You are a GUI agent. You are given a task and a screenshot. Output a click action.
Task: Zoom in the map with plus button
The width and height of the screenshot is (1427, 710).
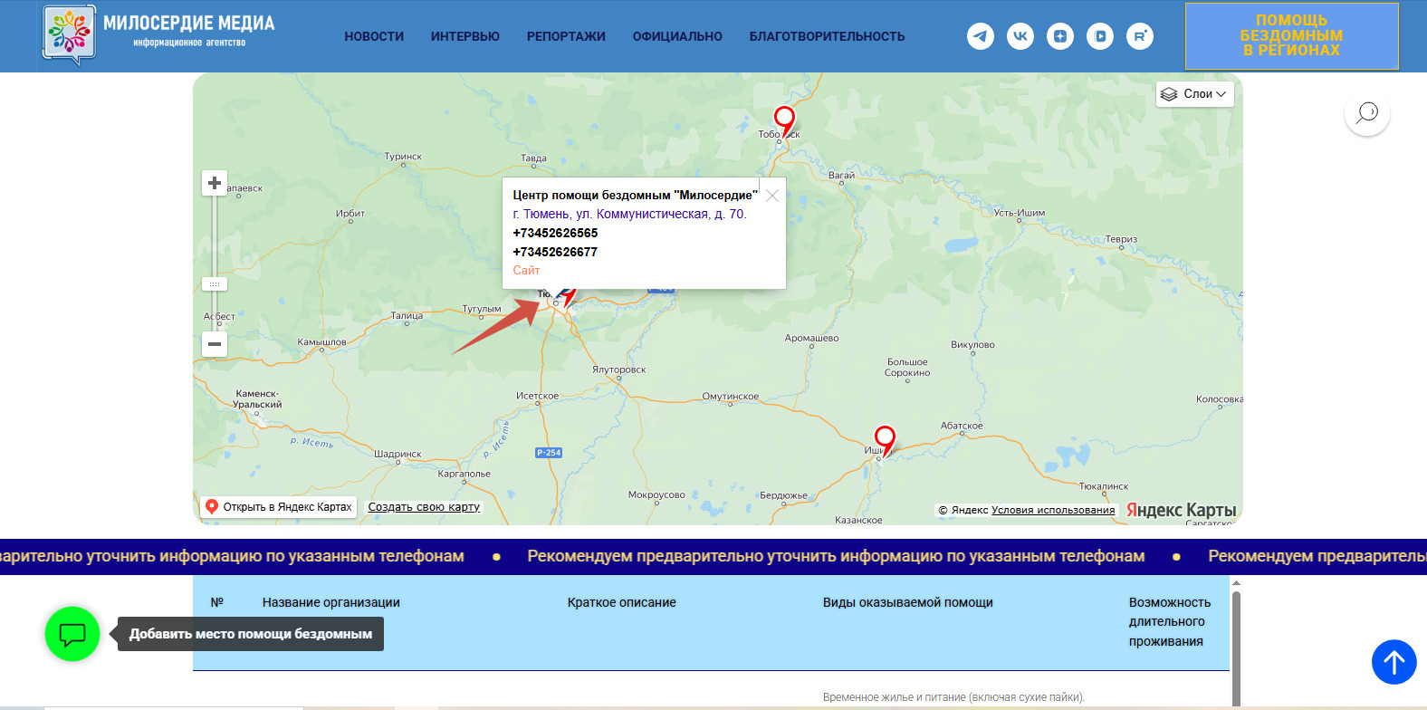(215, 183)
